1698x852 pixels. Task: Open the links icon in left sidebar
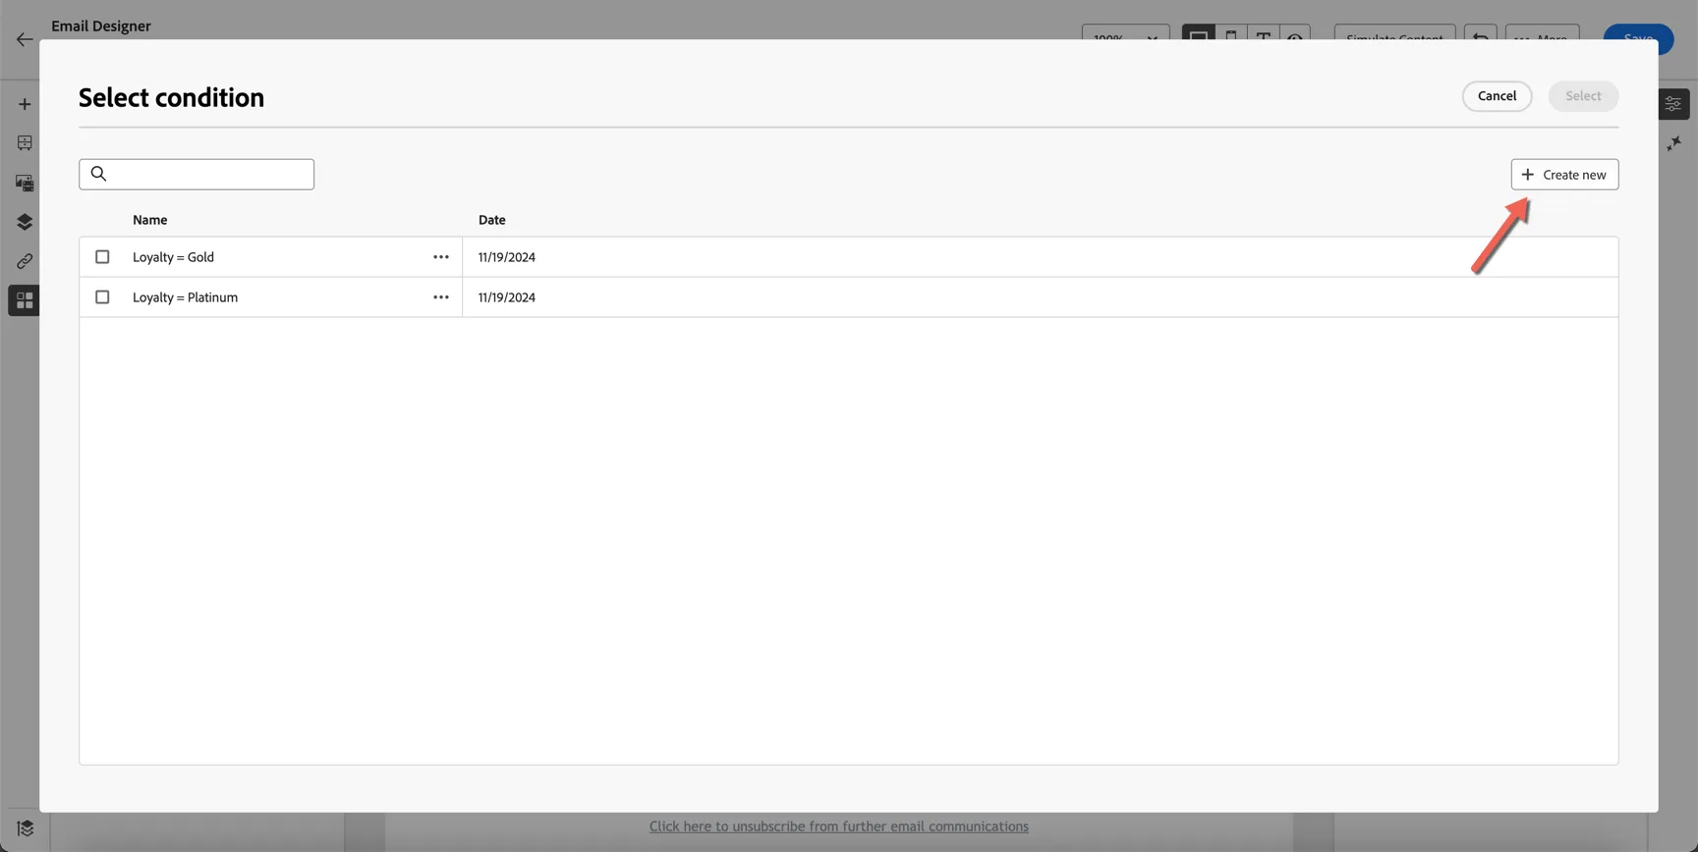(x=25, y=261)
